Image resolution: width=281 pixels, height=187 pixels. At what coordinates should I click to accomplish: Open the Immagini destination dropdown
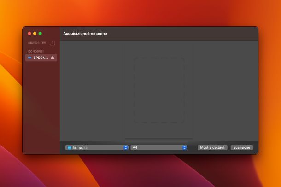tap(97, 147)
